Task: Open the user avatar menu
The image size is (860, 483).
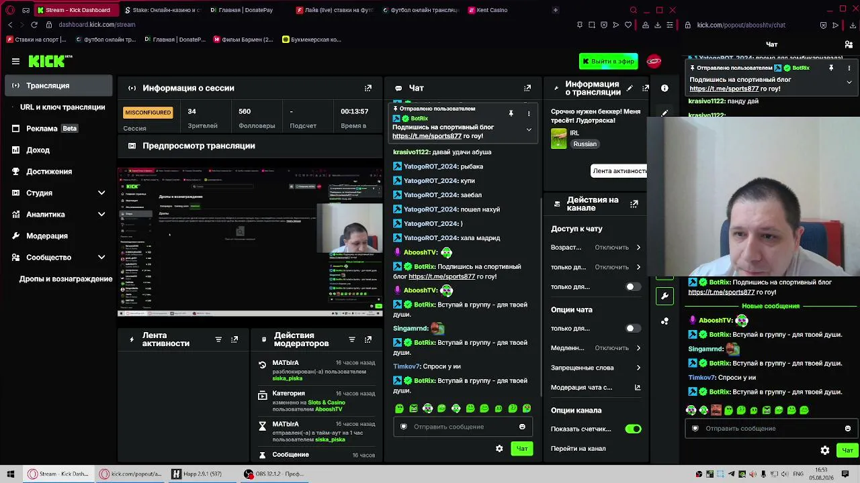Action: [x=654, y=61]
